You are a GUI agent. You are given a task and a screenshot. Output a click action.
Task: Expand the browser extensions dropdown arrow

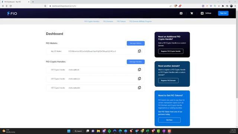tap(219, 6)
